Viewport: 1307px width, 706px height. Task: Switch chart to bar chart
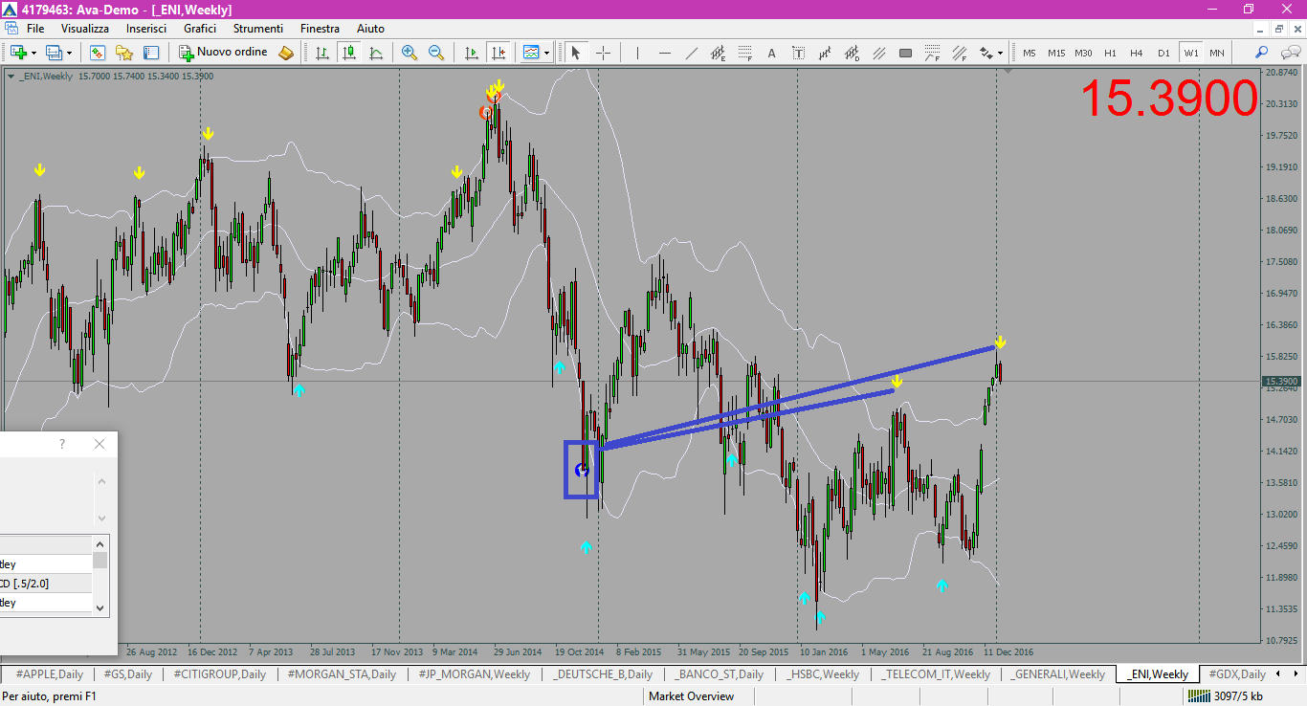[x=322, y=53]
